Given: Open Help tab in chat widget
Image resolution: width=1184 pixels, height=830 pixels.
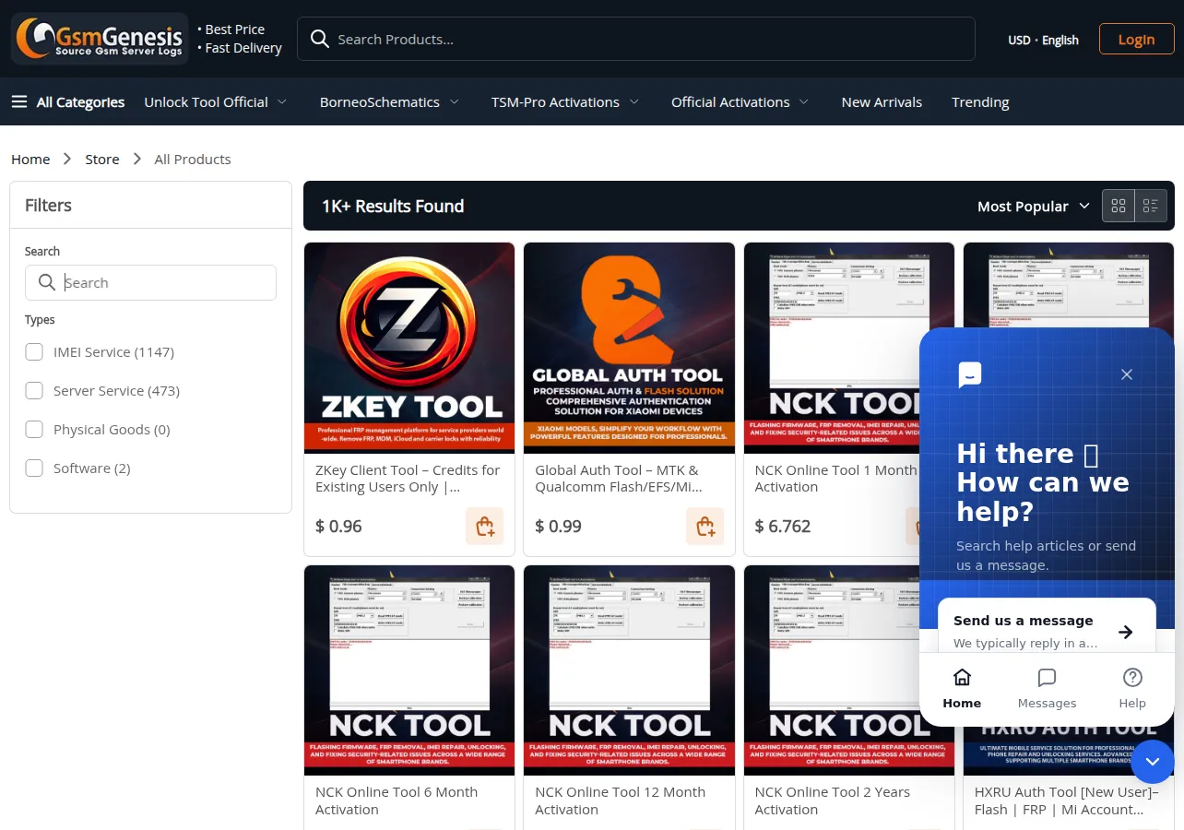Looking at the screenshot, I should click(1132, 689).
